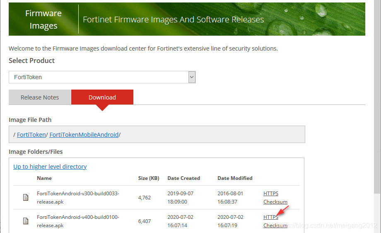Click the size value 6,407
The height and width of the screenshot is (233, 381).
click(145, 221)
